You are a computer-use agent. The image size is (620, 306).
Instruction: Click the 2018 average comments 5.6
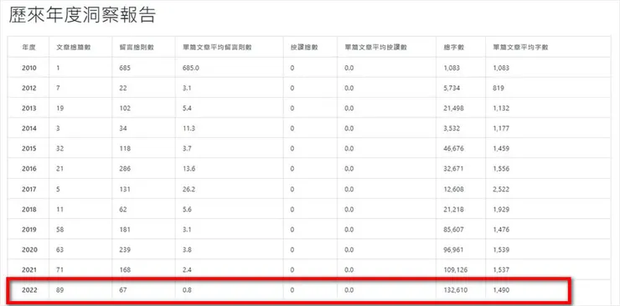point(186,209)
